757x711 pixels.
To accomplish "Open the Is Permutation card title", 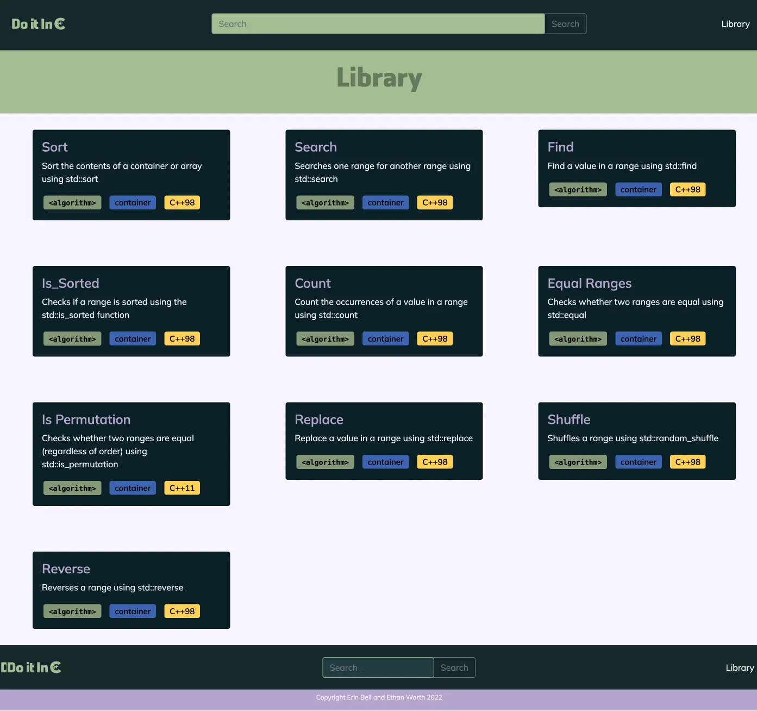I will click(86, 419).
